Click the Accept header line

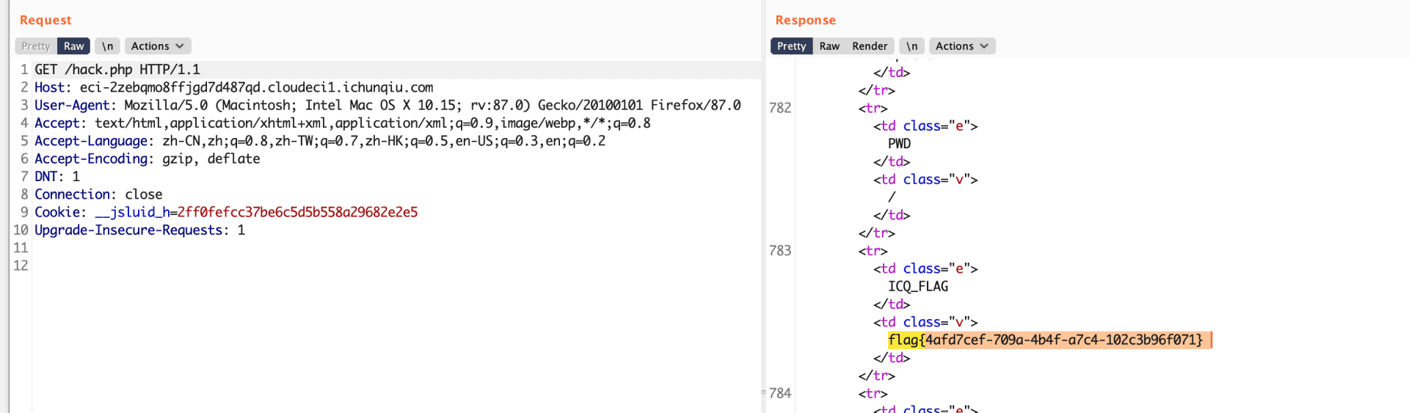click(x=343, y=123)
